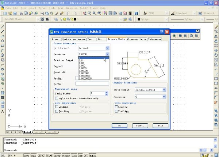Click the Save icon in toolbar
This screenshot has width=219, height=157.
15,13
